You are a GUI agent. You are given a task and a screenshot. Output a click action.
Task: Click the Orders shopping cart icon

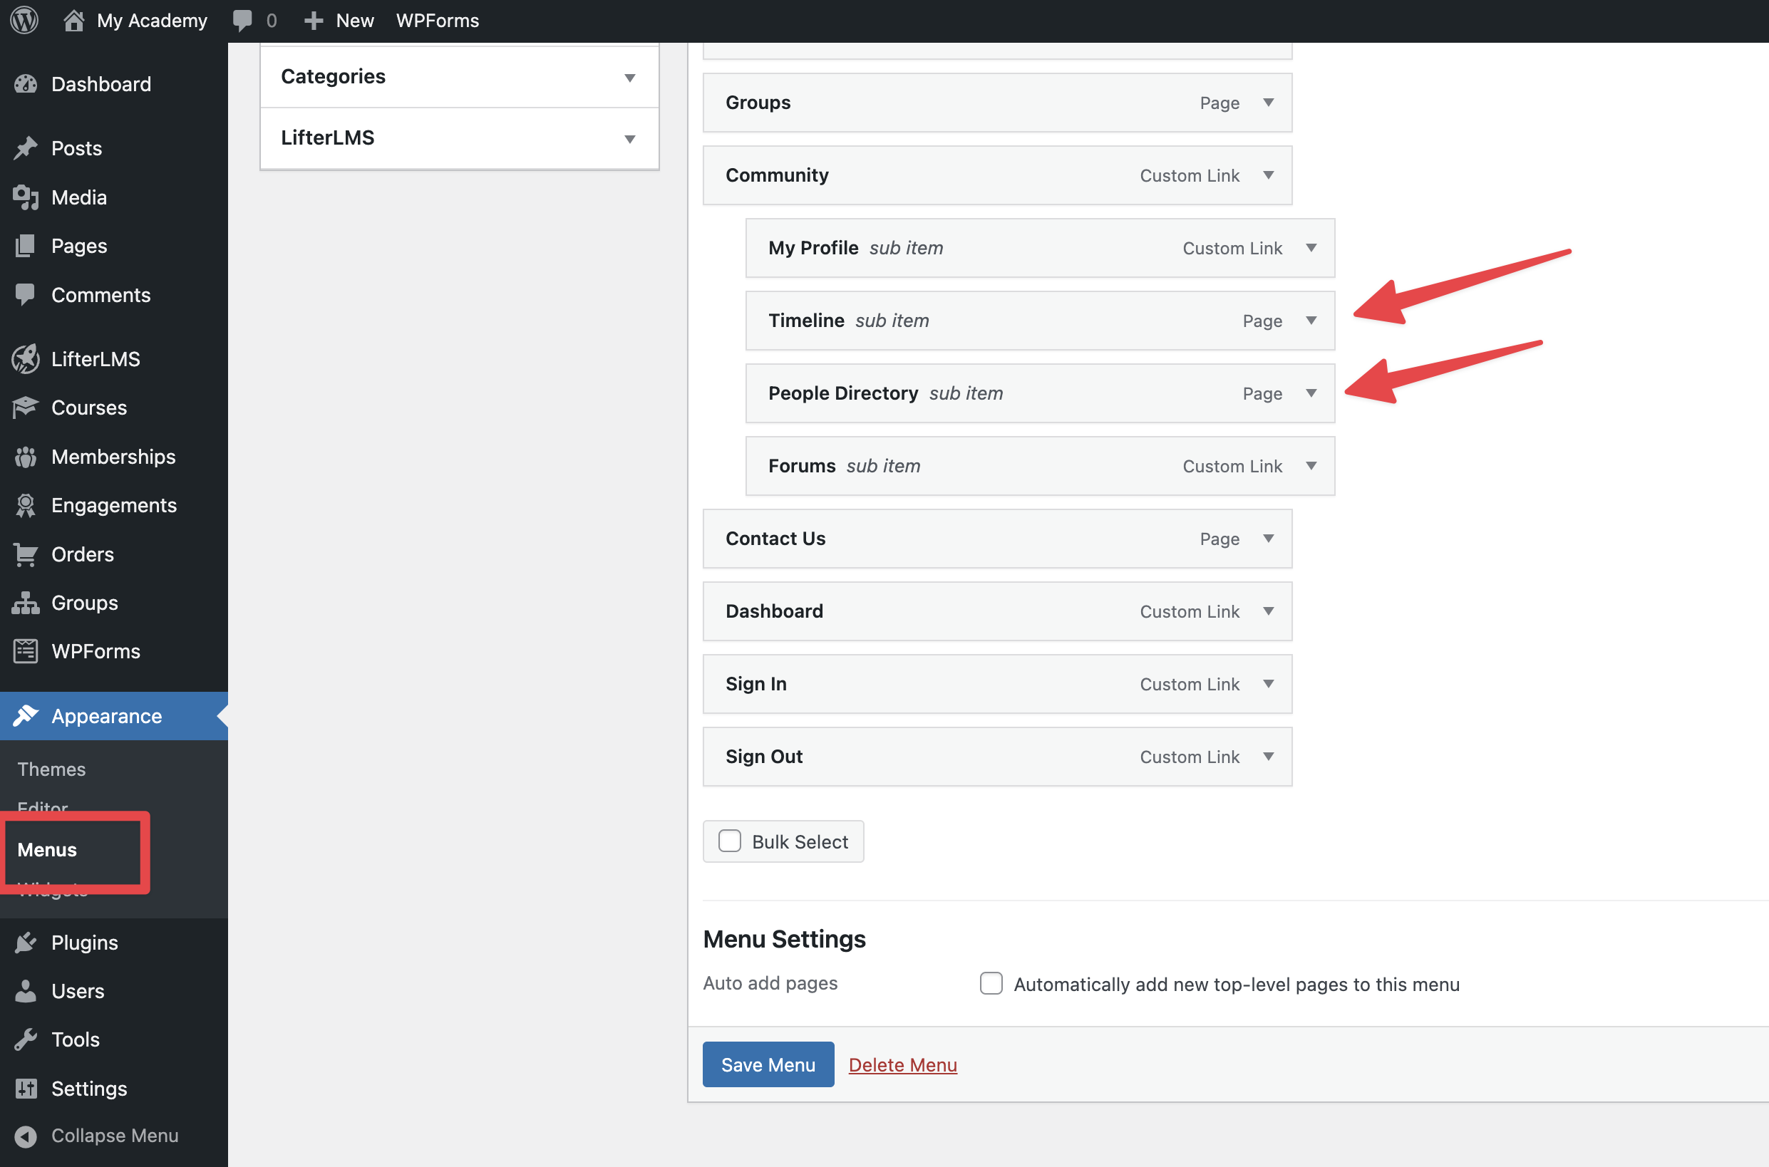(26, 554)
